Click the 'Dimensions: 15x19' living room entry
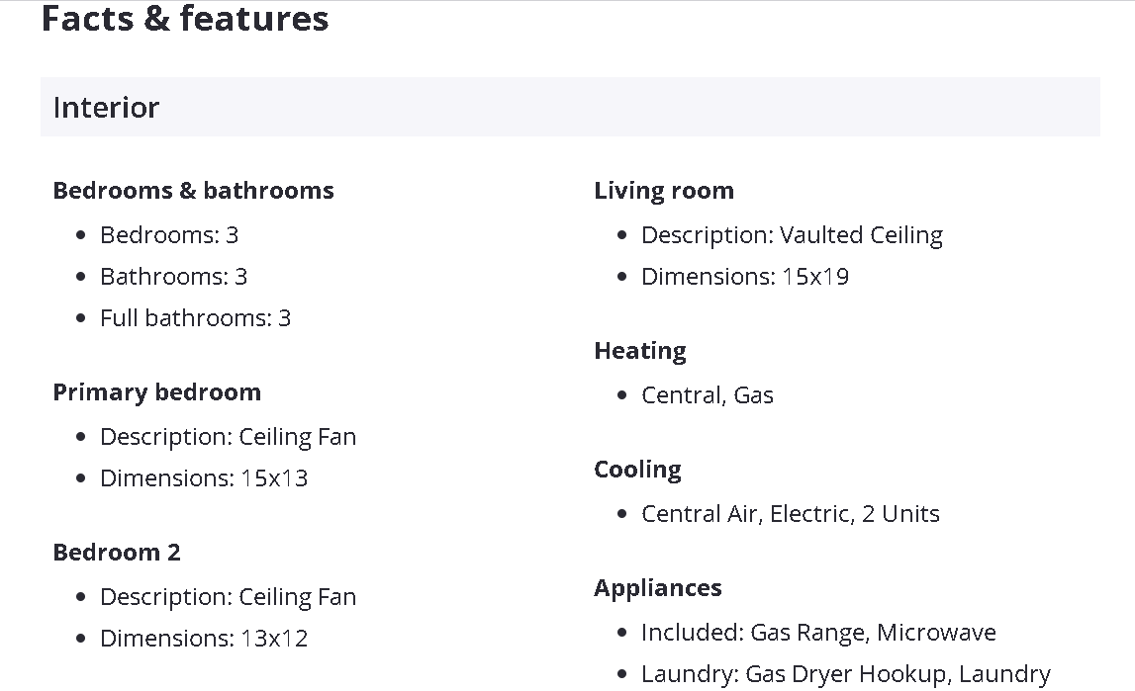 [x=745, y=277]
